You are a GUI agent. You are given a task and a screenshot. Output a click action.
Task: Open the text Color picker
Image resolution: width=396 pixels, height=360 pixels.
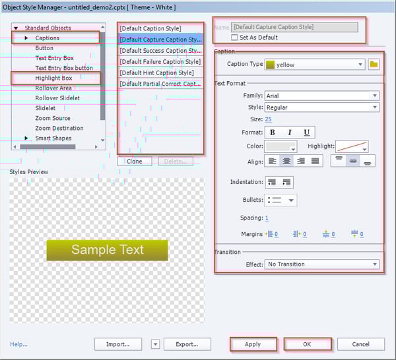point(280,146)
